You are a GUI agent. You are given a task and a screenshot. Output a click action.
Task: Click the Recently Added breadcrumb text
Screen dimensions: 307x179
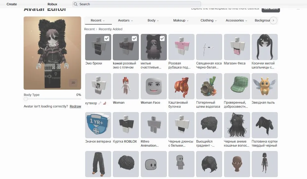tap(110, 29)
